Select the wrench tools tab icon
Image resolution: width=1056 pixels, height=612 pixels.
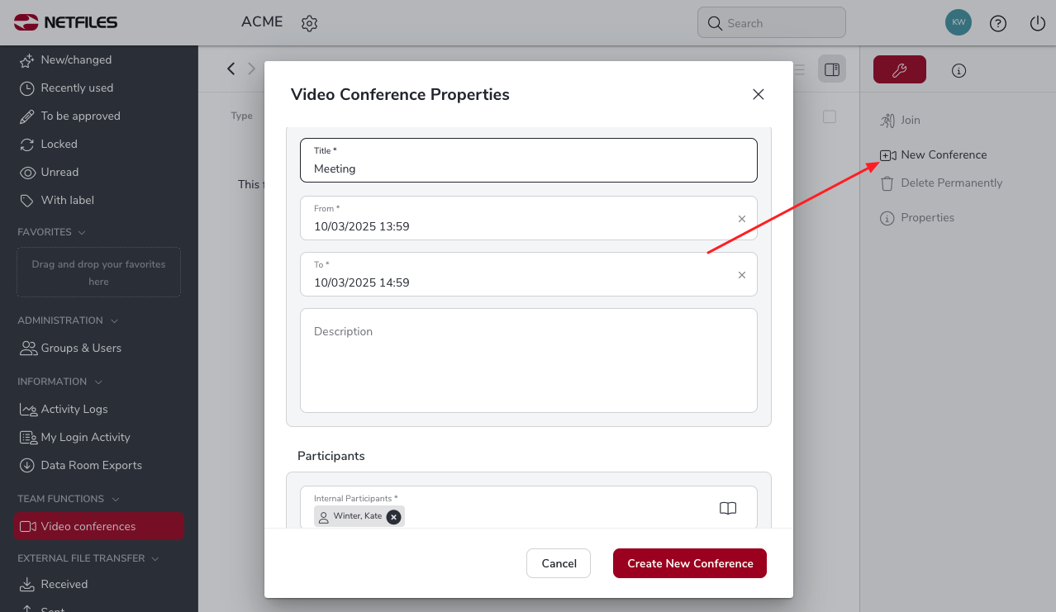tap(900, 70)
